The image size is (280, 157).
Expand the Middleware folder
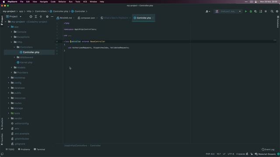[x=14, y=57]
